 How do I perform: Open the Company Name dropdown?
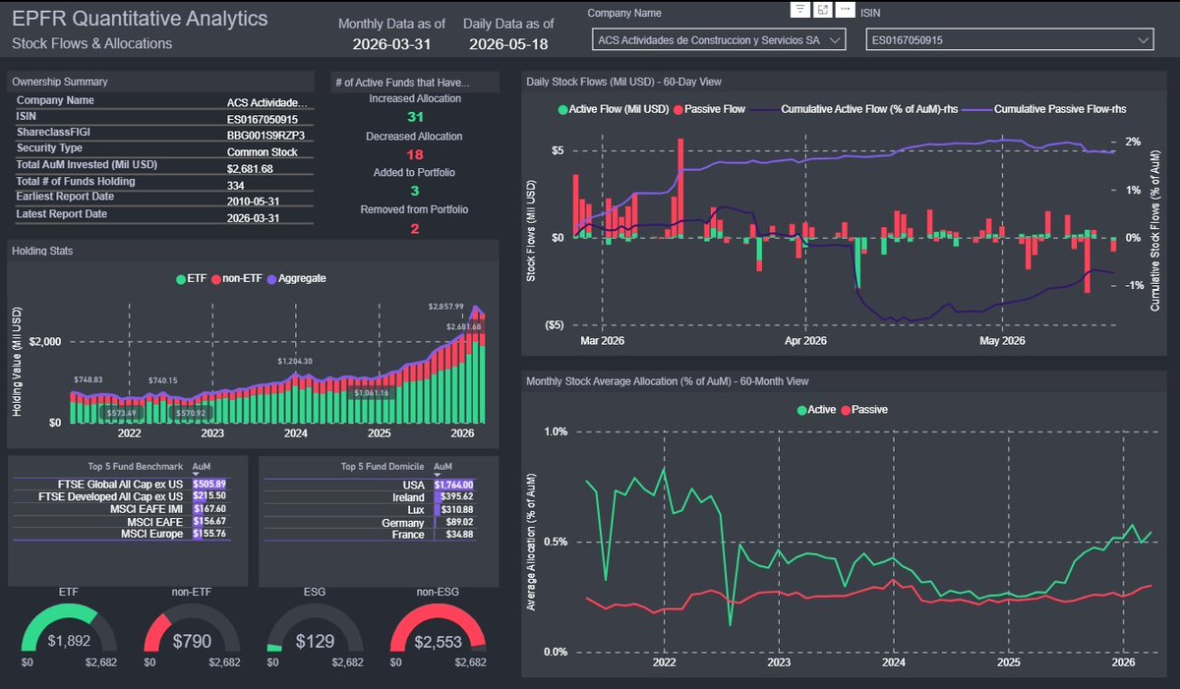pos(720,39)
